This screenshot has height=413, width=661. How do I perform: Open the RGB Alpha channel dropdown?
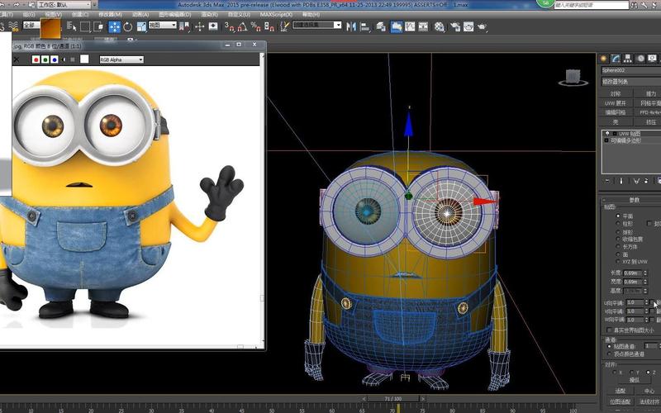121,59
